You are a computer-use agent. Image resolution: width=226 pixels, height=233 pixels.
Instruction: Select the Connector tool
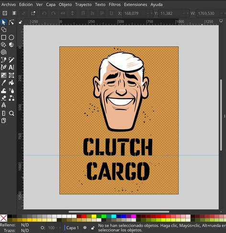pos(11,98)
